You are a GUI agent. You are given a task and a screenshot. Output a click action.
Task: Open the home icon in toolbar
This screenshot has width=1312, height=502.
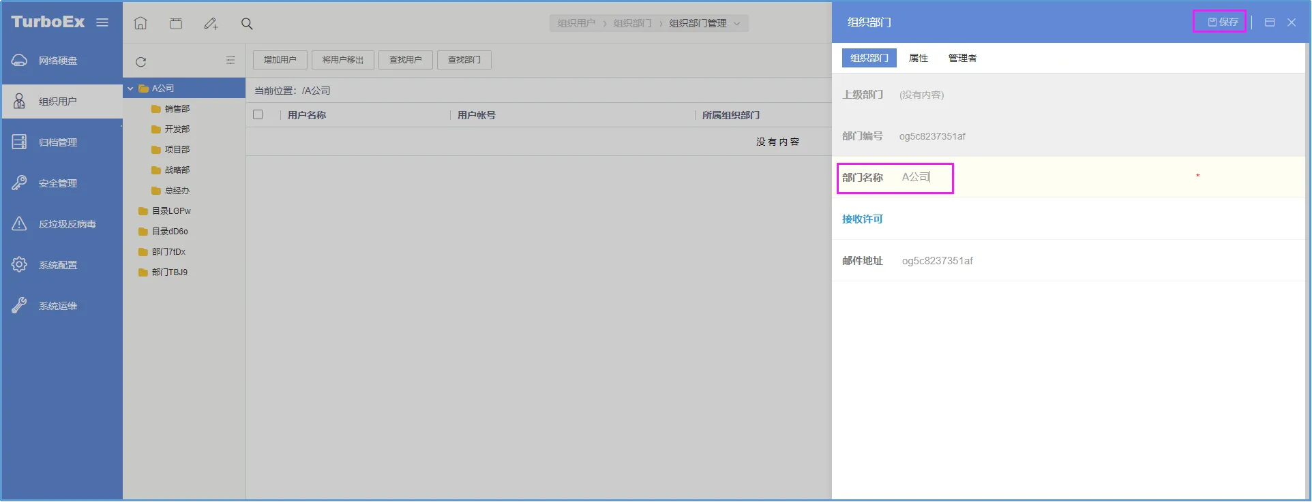pos(140,23)
